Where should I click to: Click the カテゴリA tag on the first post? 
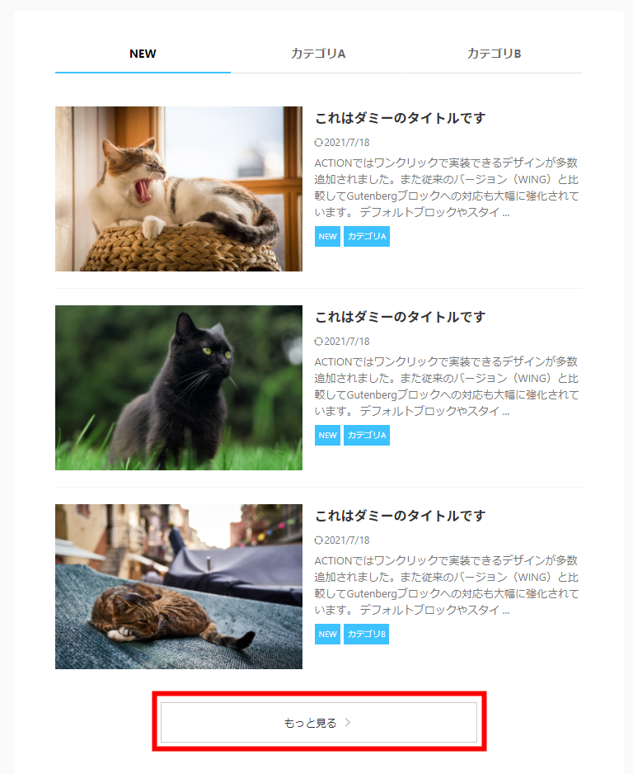click(x=367, y=237)
